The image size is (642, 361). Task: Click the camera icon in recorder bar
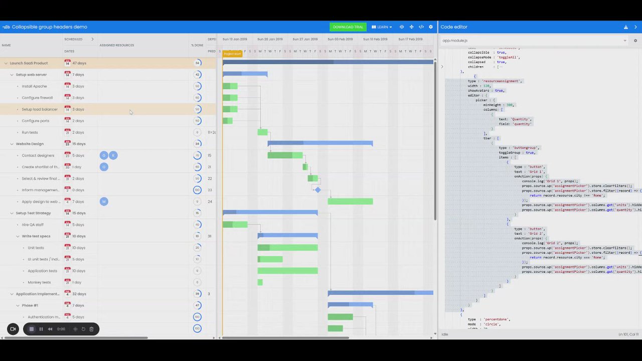[13, 329]
